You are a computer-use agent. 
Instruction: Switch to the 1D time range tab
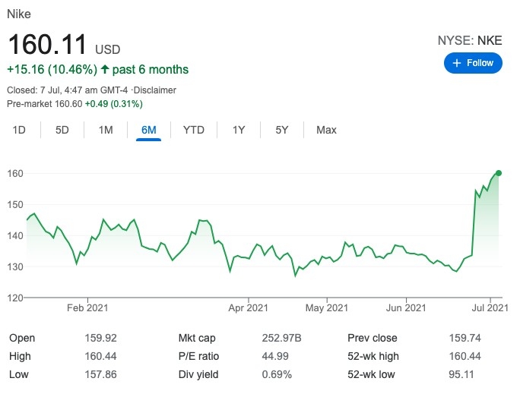pos(19,130)
